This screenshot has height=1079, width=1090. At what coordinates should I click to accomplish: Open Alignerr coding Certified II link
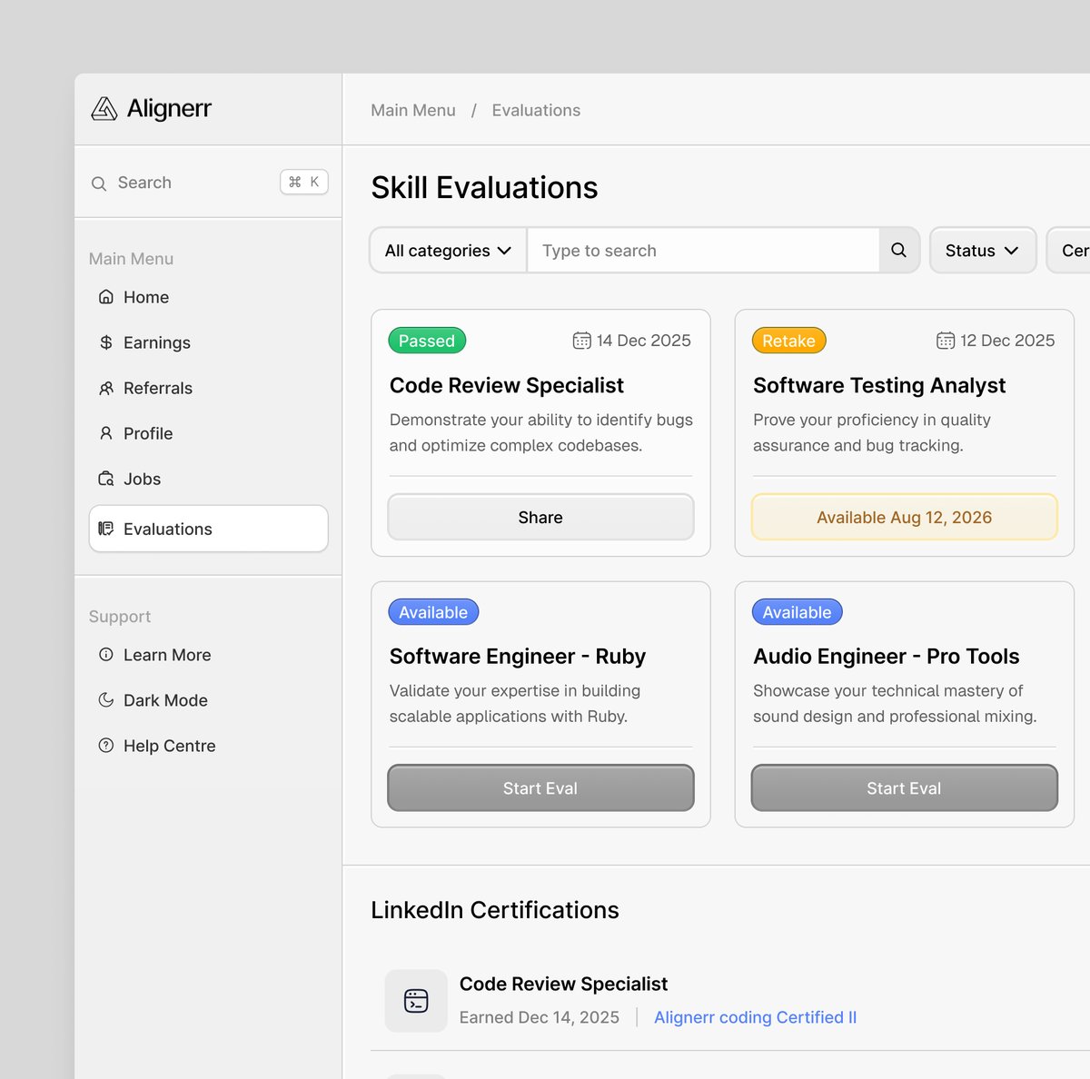tap(755, 1017)
